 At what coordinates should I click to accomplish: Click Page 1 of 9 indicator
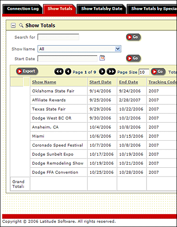tap(84, 72)
